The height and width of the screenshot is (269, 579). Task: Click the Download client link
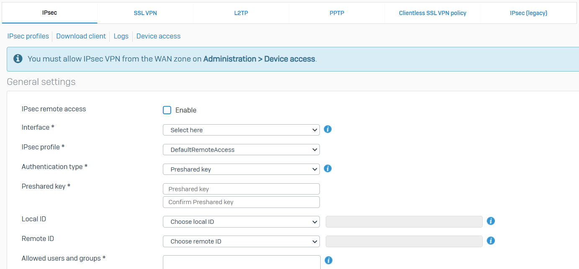[x=81, y=36]
